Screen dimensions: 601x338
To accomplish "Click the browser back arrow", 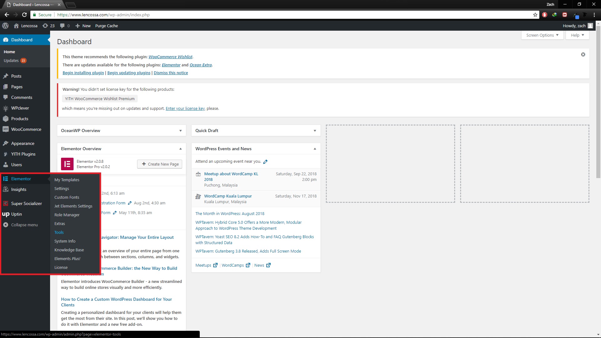I will 7,15.
